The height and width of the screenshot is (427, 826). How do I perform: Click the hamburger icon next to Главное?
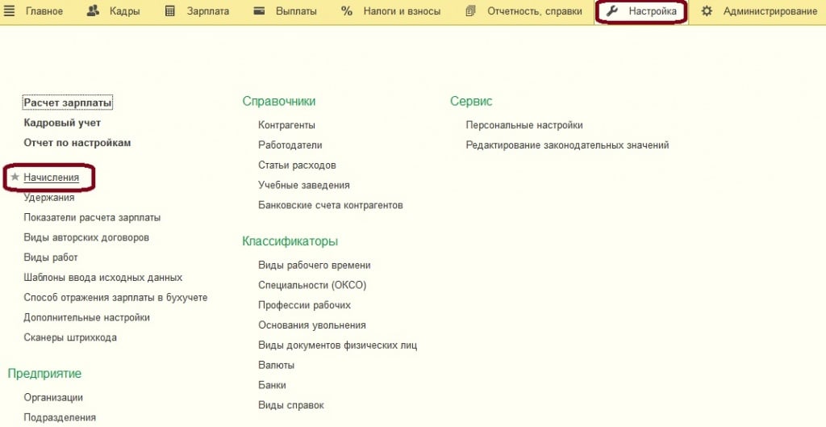tap(10, 11)
